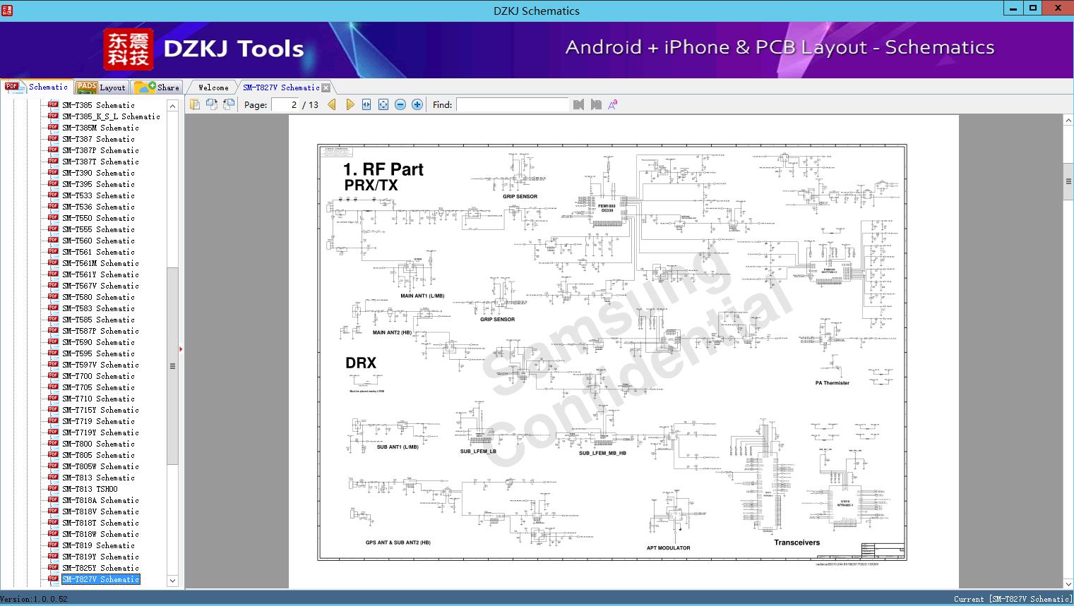Find previous search match
This screenshot has height=606, width=1074.
coord(579,104)
